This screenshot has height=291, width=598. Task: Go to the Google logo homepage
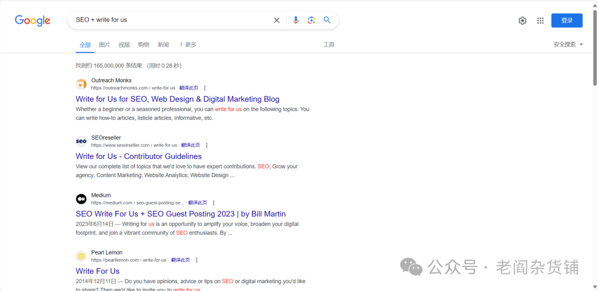33,20
